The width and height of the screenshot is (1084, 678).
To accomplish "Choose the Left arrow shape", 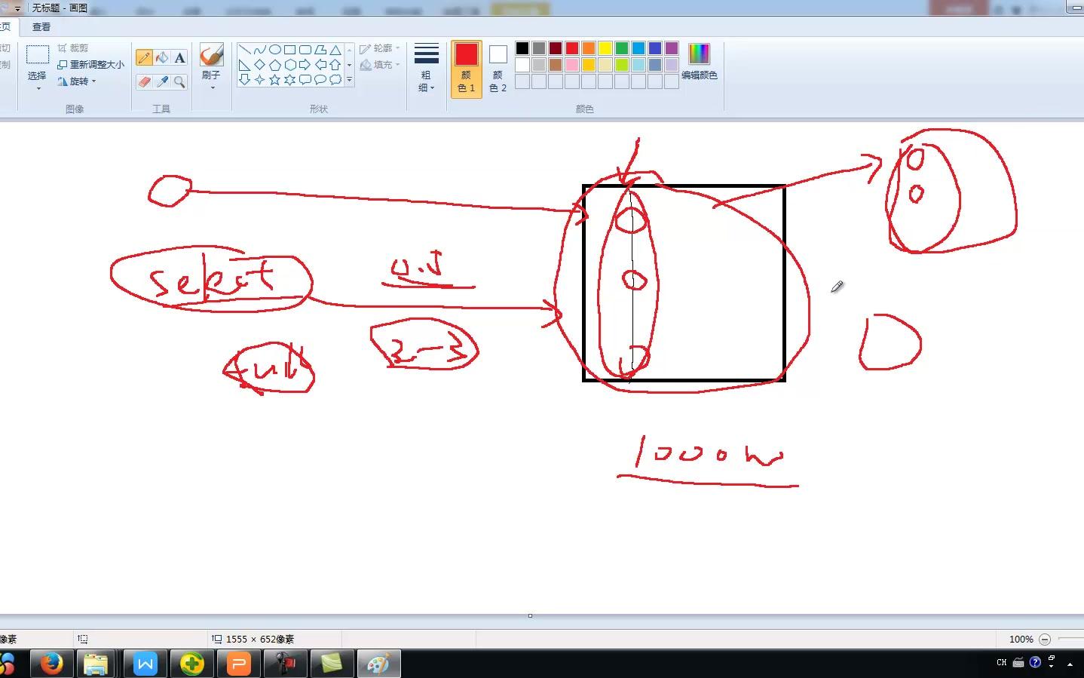I will point(320,65).
